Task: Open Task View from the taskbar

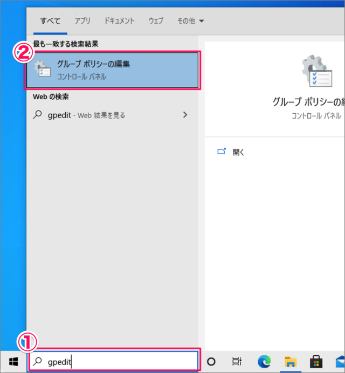Action: pos(236,361)
